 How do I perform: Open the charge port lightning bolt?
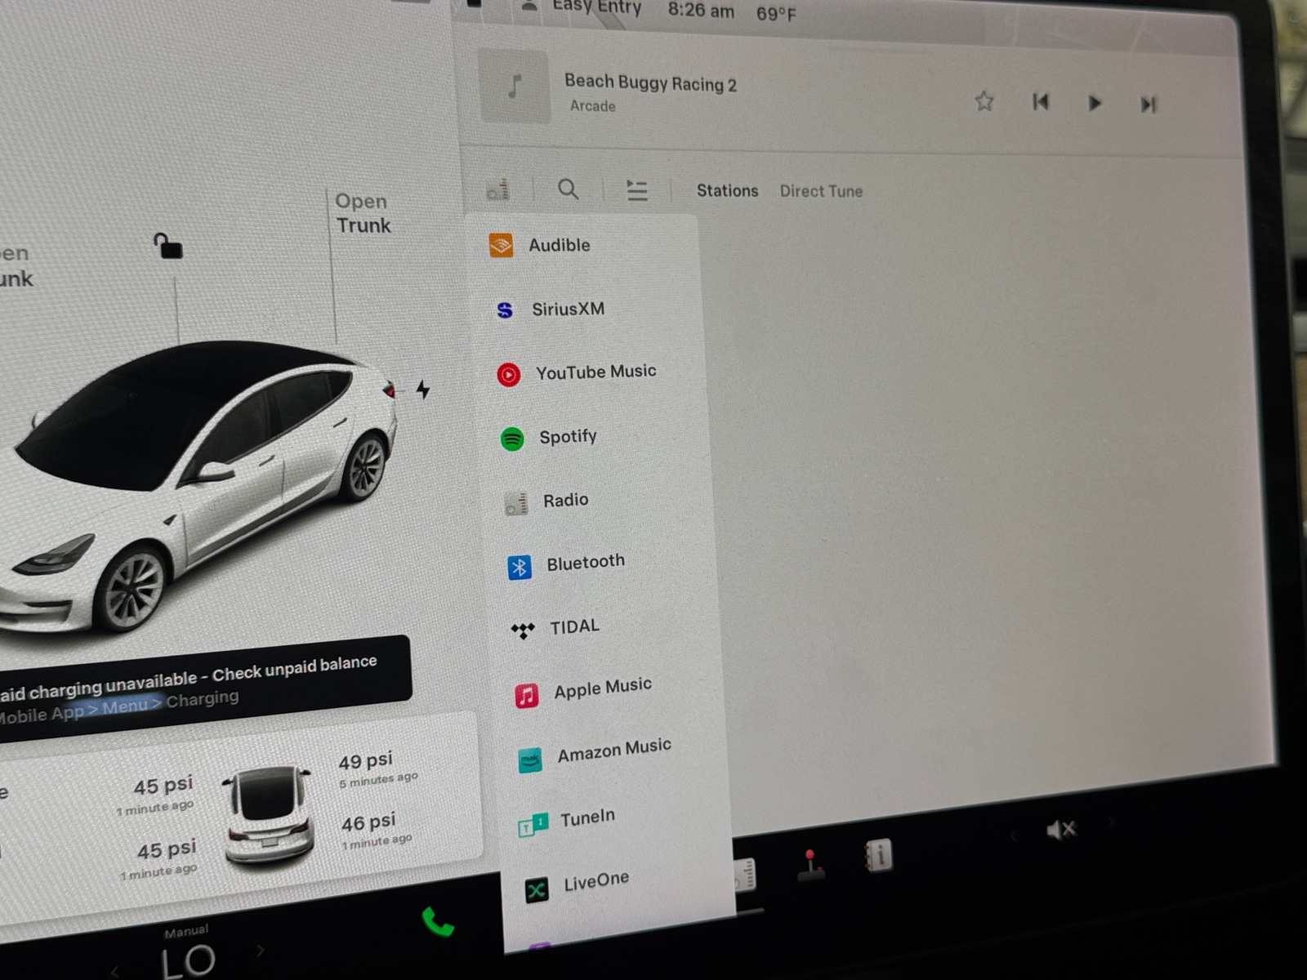pyautogui.click(x=422, y=390)
